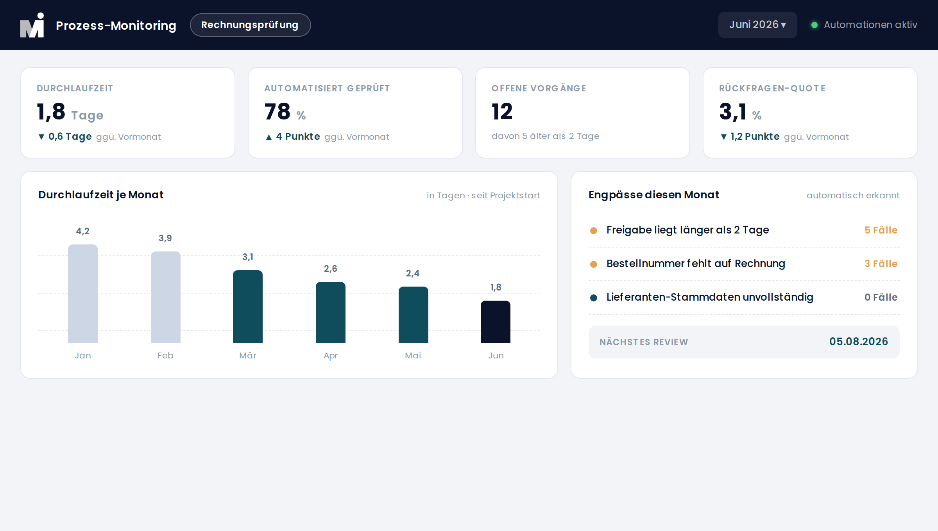Image resolution: width=938 pixels, height=531 pixels.
Task: Open 'Bestellnummer fehlt auf Rechnung' row
Action: 744,264
